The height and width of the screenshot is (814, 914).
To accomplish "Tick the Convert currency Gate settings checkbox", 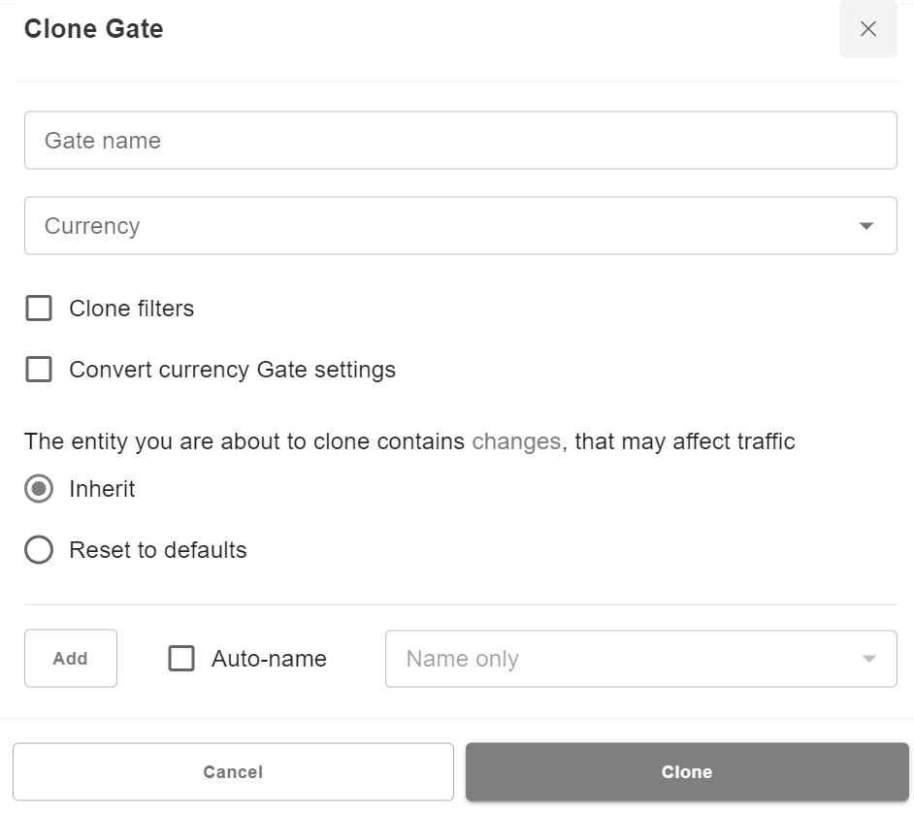I will (x=39, y=370).
